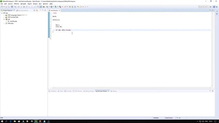
Task: Click the cursor arrow toolbar icon
Action: (x=15, y=7)
